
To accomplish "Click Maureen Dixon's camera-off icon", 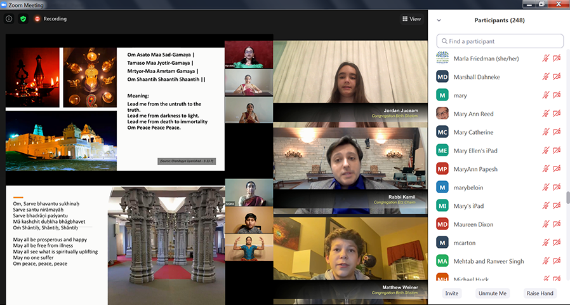I will (x=557, y=224).
